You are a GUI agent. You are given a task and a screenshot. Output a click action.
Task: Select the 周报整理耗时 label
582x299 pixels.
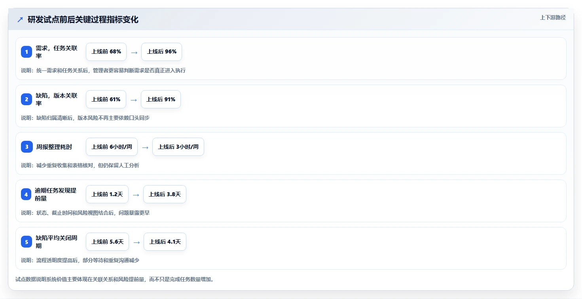click(54, 147)
